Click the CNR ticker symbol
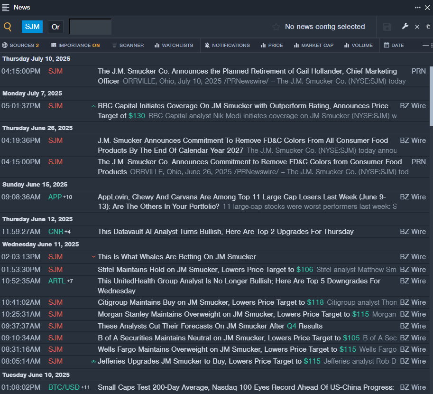Viewport: 433px width, 394px height. [x=56, y=232]
